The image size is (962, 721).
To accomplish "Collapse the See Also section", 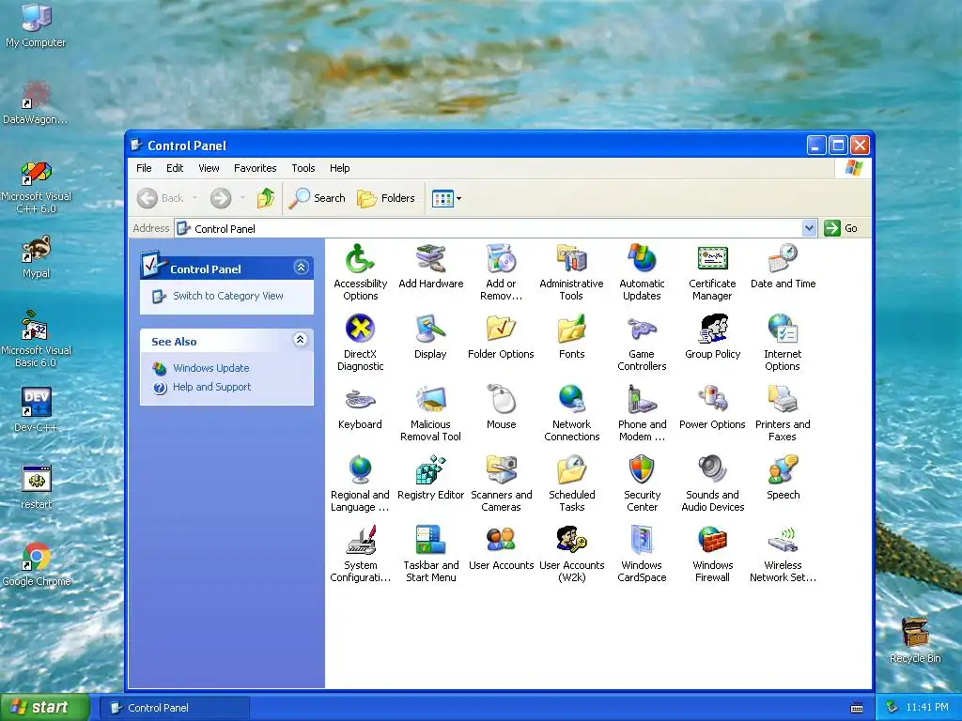I will coord(300,340).
